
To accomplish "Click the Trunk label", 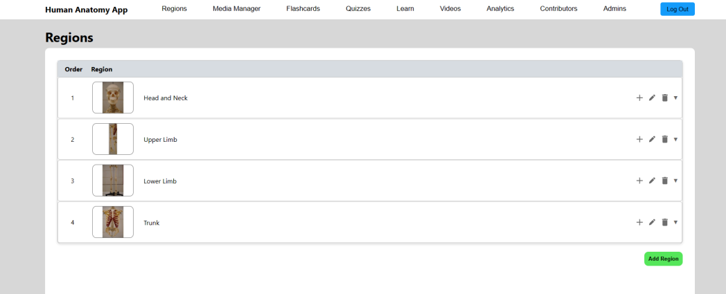I will click(152, 223).
